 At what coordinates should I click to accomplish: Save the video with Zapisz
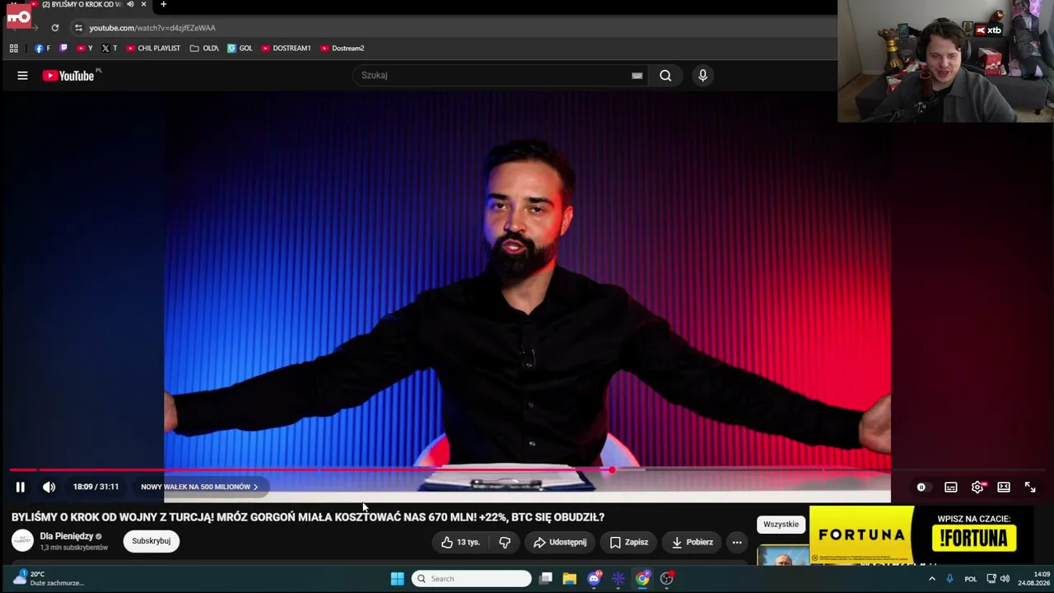click(629, 542)
